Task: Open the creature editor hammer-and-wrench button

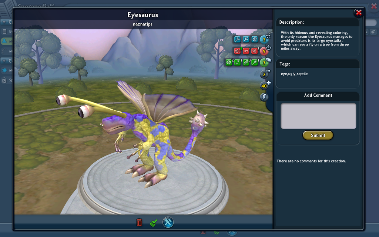Action: tap(168, 222)
